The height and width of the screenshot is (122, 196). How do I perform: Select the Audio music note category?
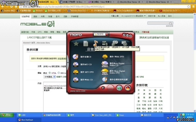click(95, 43)
